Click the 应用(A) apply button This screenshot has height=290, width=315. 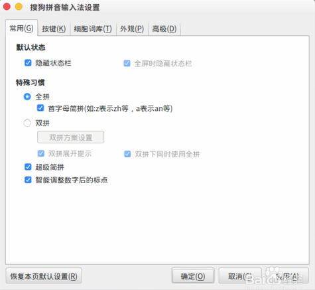tap(287, 276)
